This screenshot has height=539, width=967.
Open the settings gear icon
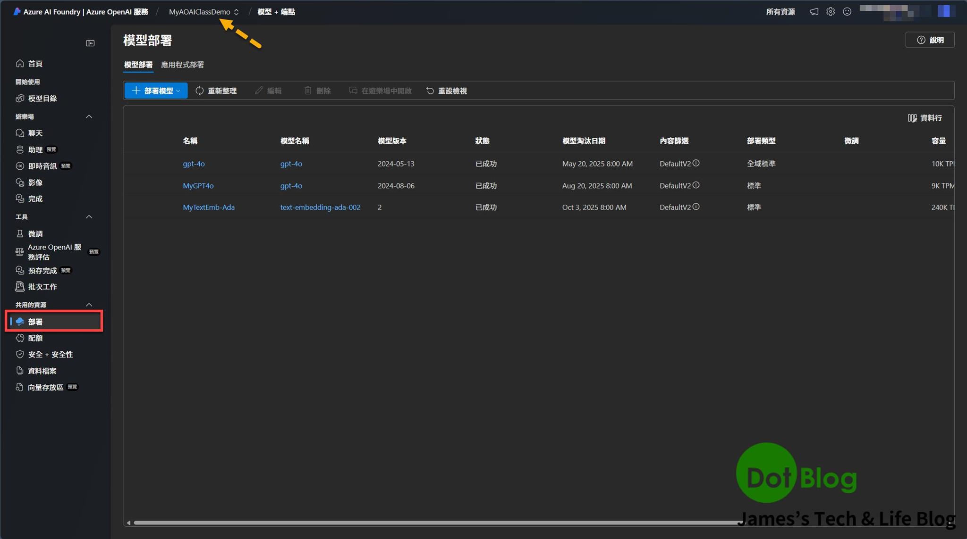(x=831, y=12)
